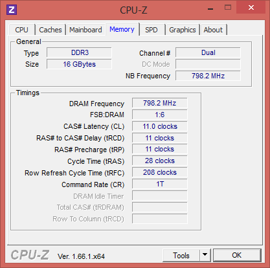Click the Command Rate 1T field
This screenshot has width=270, height=268.
[x=160, y=184]
